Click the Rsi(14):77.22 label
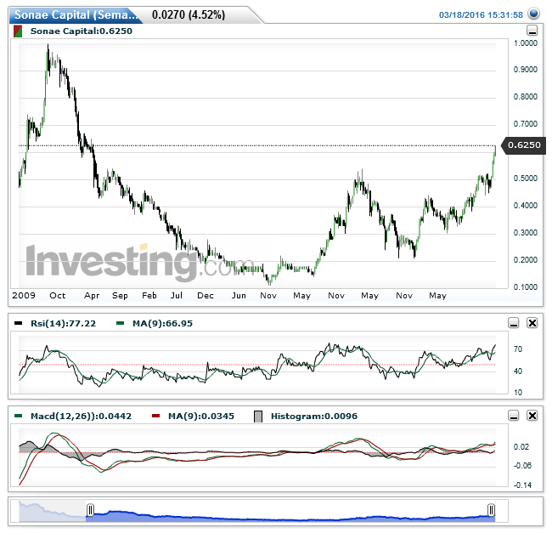Image resolution: width=552 pixels, height=533 pixels. pos(63,323)
